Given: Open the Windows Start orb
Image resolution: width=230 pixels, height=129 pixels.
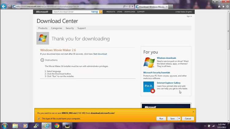Looking at the screenshot, I should (x=5, y=126).
